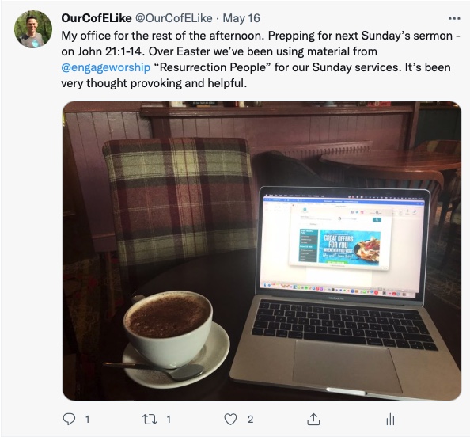
Task: Open the tweet via May 16 timestamp
Action: tap(241, 18)
